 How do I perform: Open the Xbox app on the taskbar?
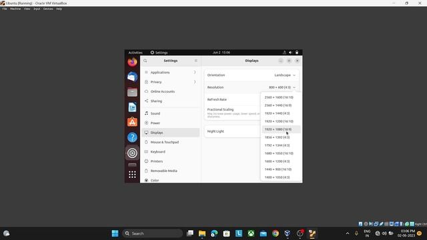pos(251,233)
